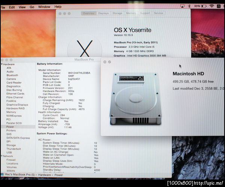Select Ethernet Cards in the sidebar
Screen dimensions: 225x187
[x=15, y=93]
